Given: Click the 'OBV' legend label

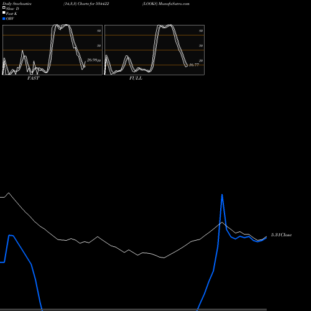Looking at the screenshot, I should click(x=10, y=19).
